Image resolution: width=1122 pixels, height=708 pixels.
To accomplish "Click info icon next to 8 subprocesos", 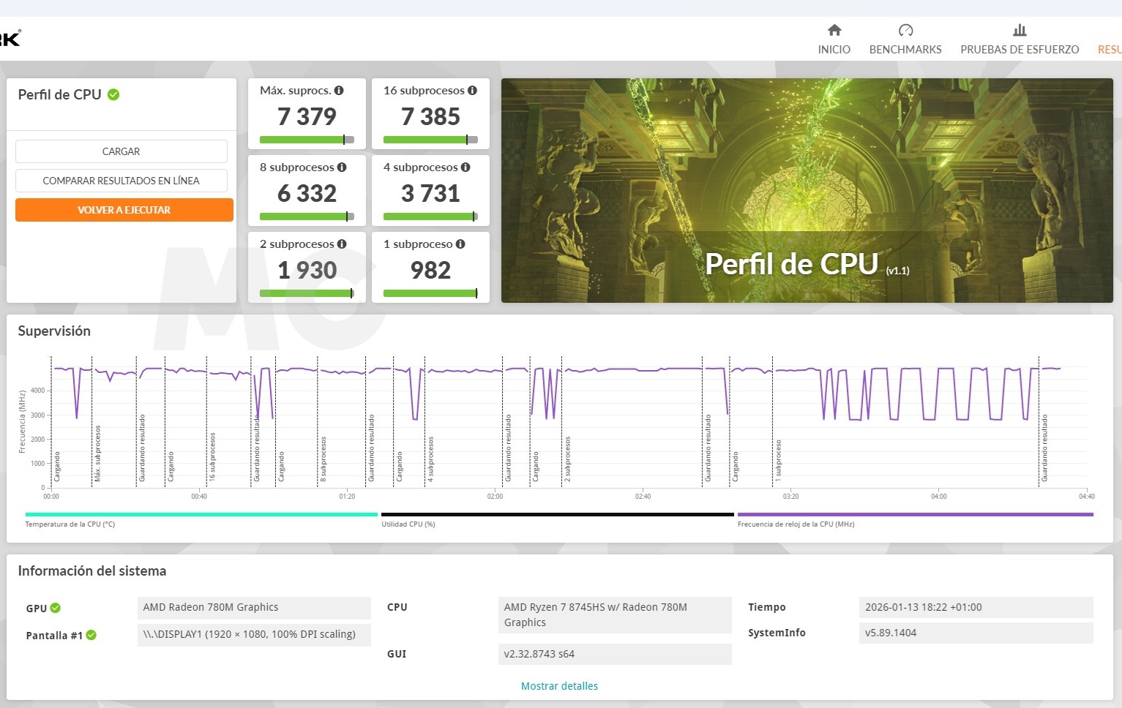I will pyautogui.click(x=342, y=167).
